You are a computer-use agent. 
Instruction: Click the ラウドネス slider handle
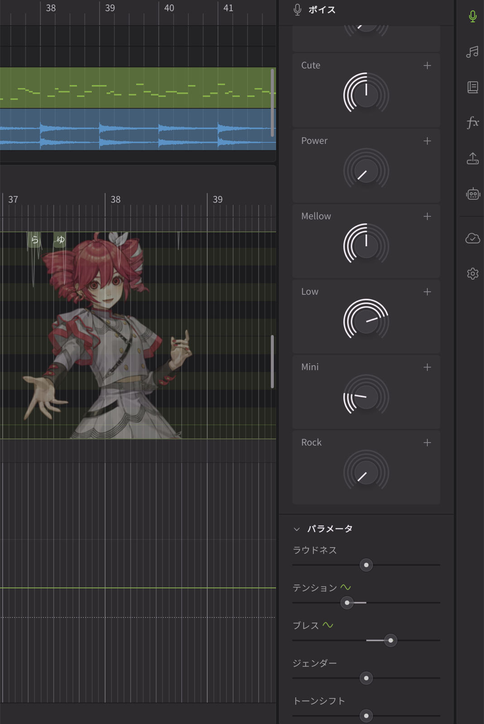pyautogui.click(x=366, y=565)
